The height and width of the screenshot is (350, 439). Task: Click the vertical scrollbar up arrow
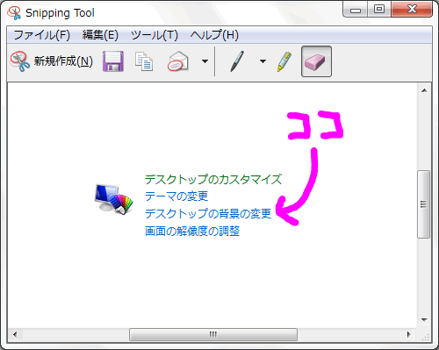tap(424, 90)
